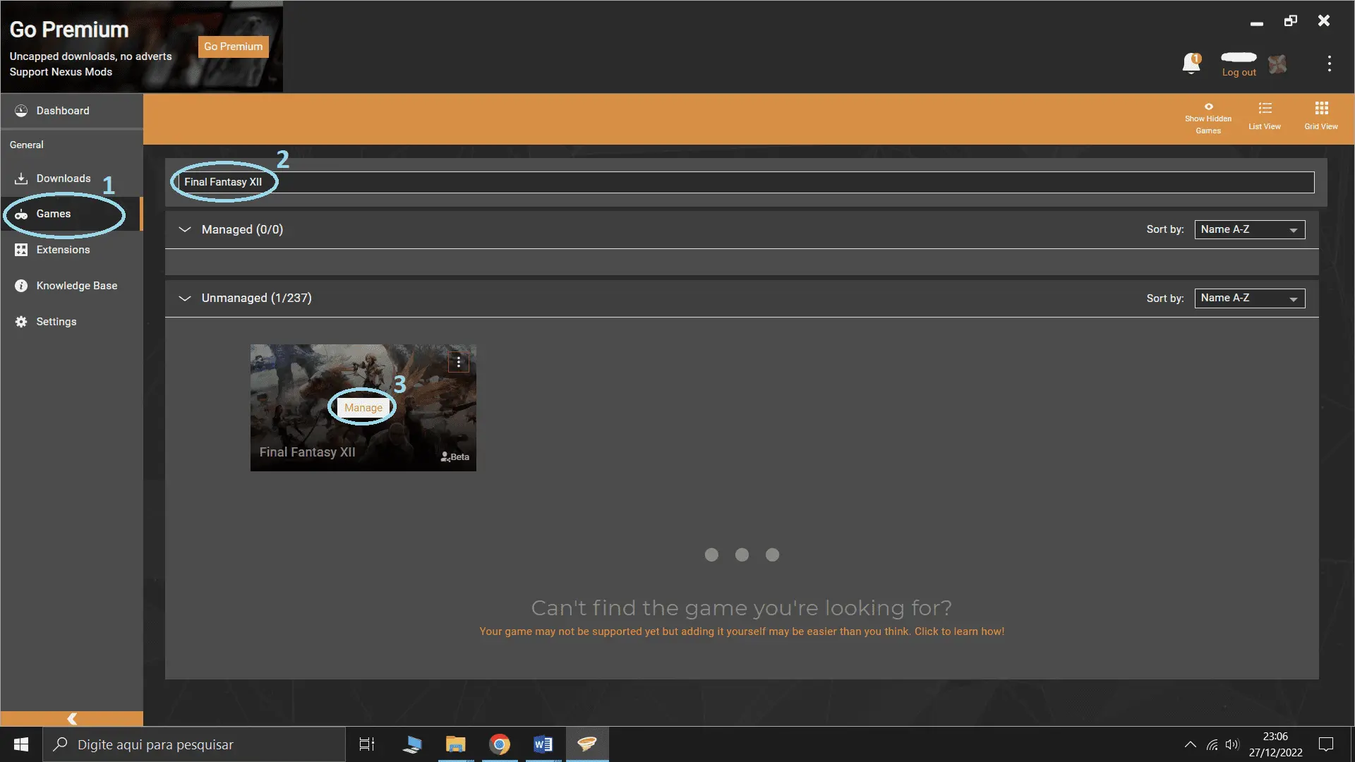Click the learn how to add game link
1355x762 pixels.
742,631
